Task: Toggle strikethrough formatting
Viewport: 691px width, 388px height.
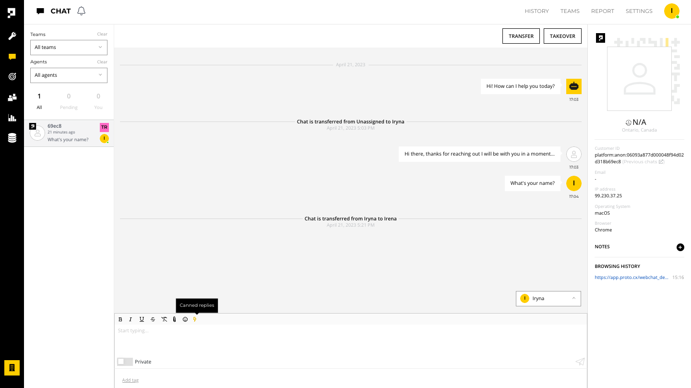Action: pos(153,319)
